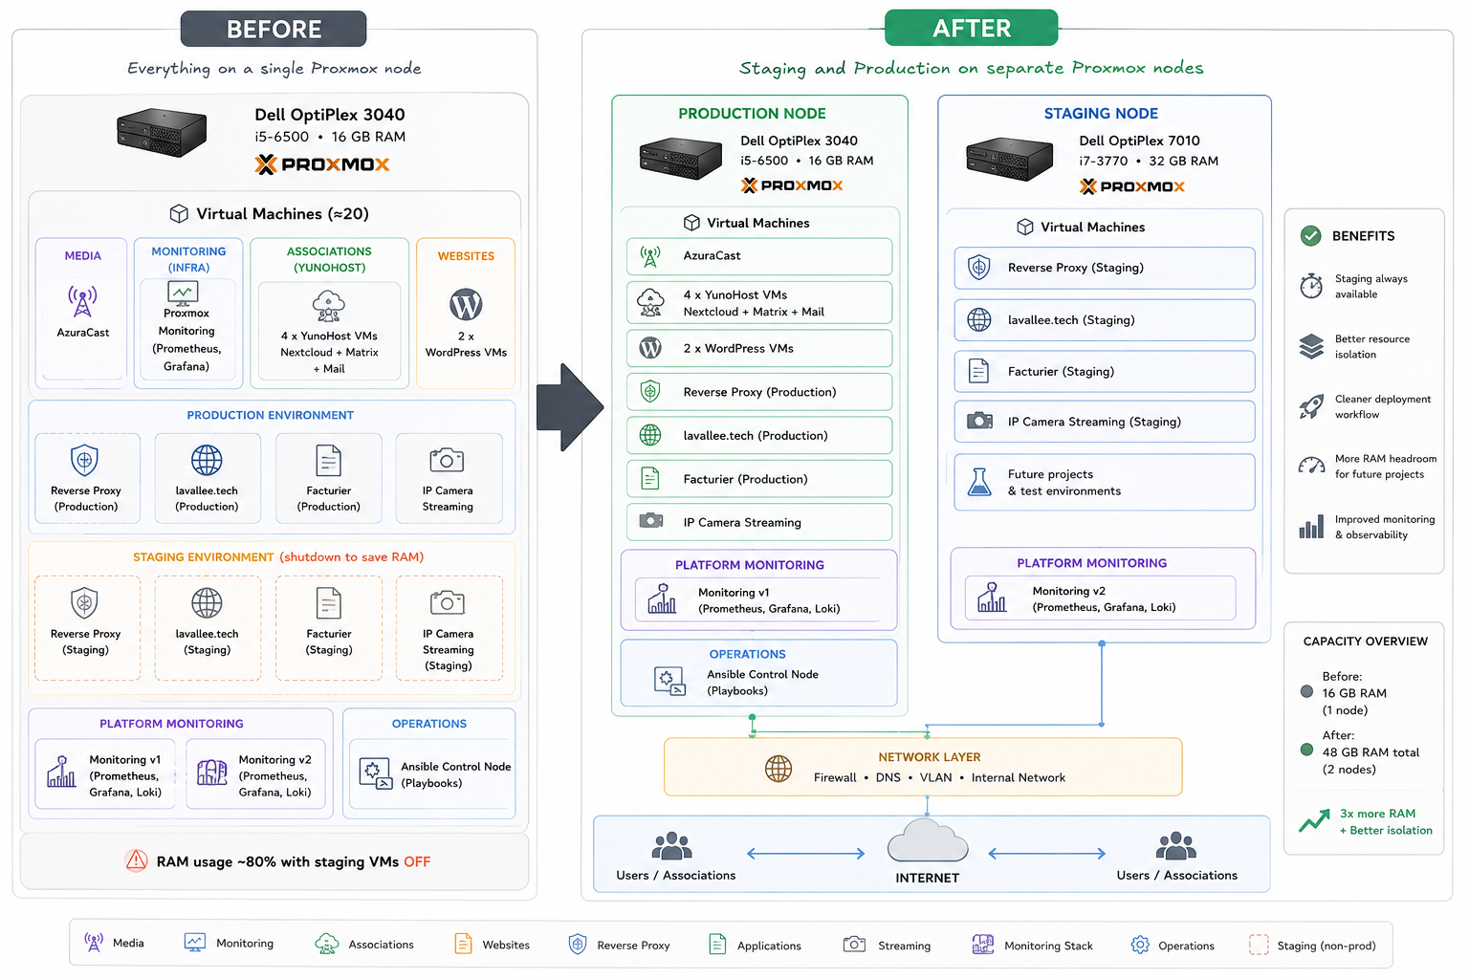Click the AzuraCast antenna icon in the BEFORE Media box

click(x=82, y=301)
